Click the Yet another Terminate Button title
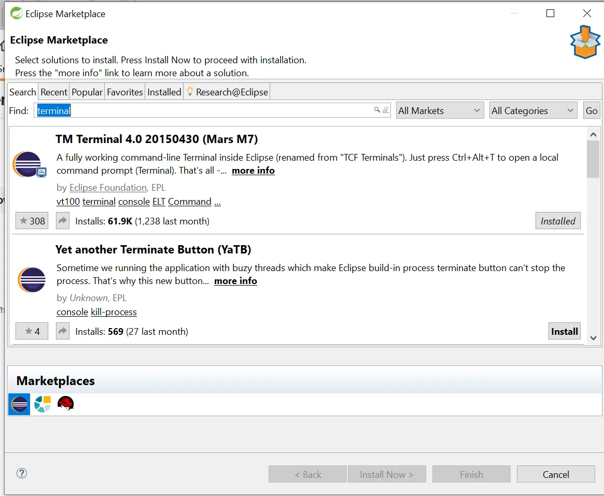This screenshot has width=604, height=496. tap(153, 249)
